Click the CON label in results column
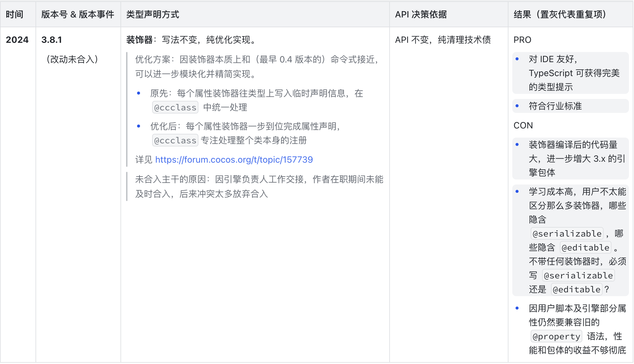This screenshot has height=364, width=634. 523,125
